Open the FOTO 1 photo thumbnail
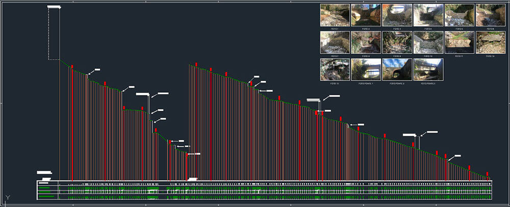Screen dimensions: 510x207 tap(335, 15)
